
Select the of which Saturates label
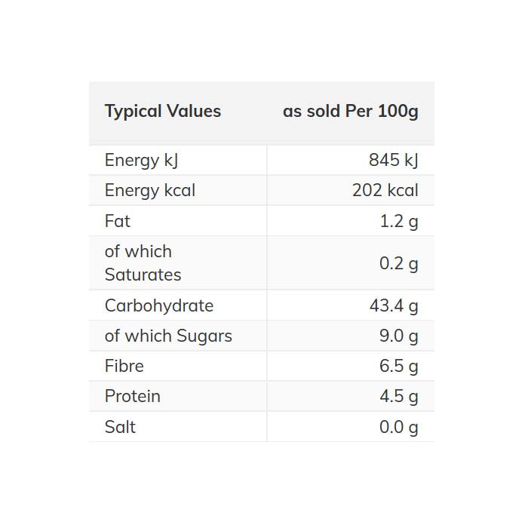(143, 263)
